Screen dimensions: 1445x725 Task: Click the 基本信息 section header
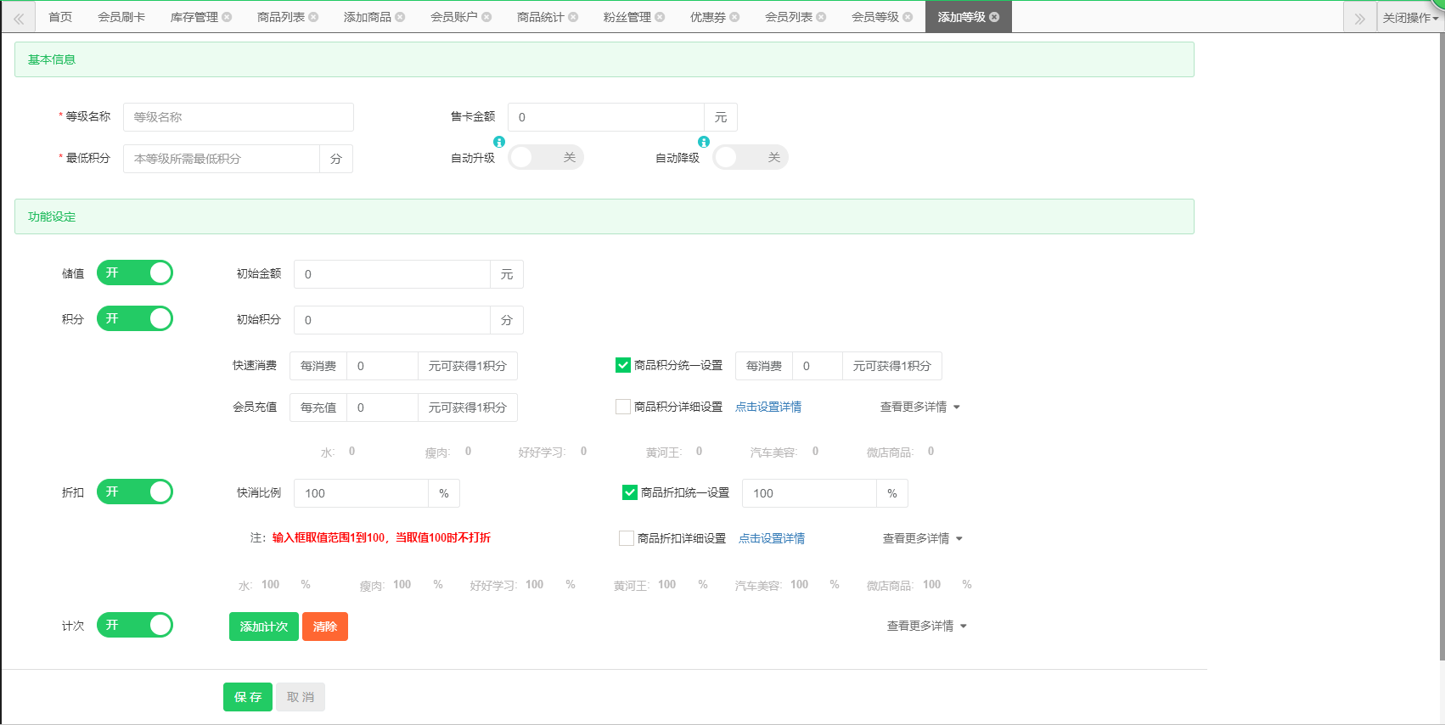click(x=604, y=59)
